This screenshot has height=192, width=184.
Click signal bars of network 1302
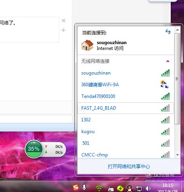pos(165,120)
